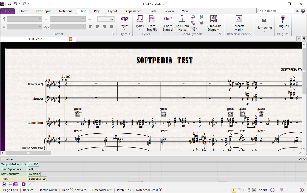The height and width of the screenshot is (193, 307).
Task: Expand Tempo Markings lane arrow
Action: coord(25,164)
